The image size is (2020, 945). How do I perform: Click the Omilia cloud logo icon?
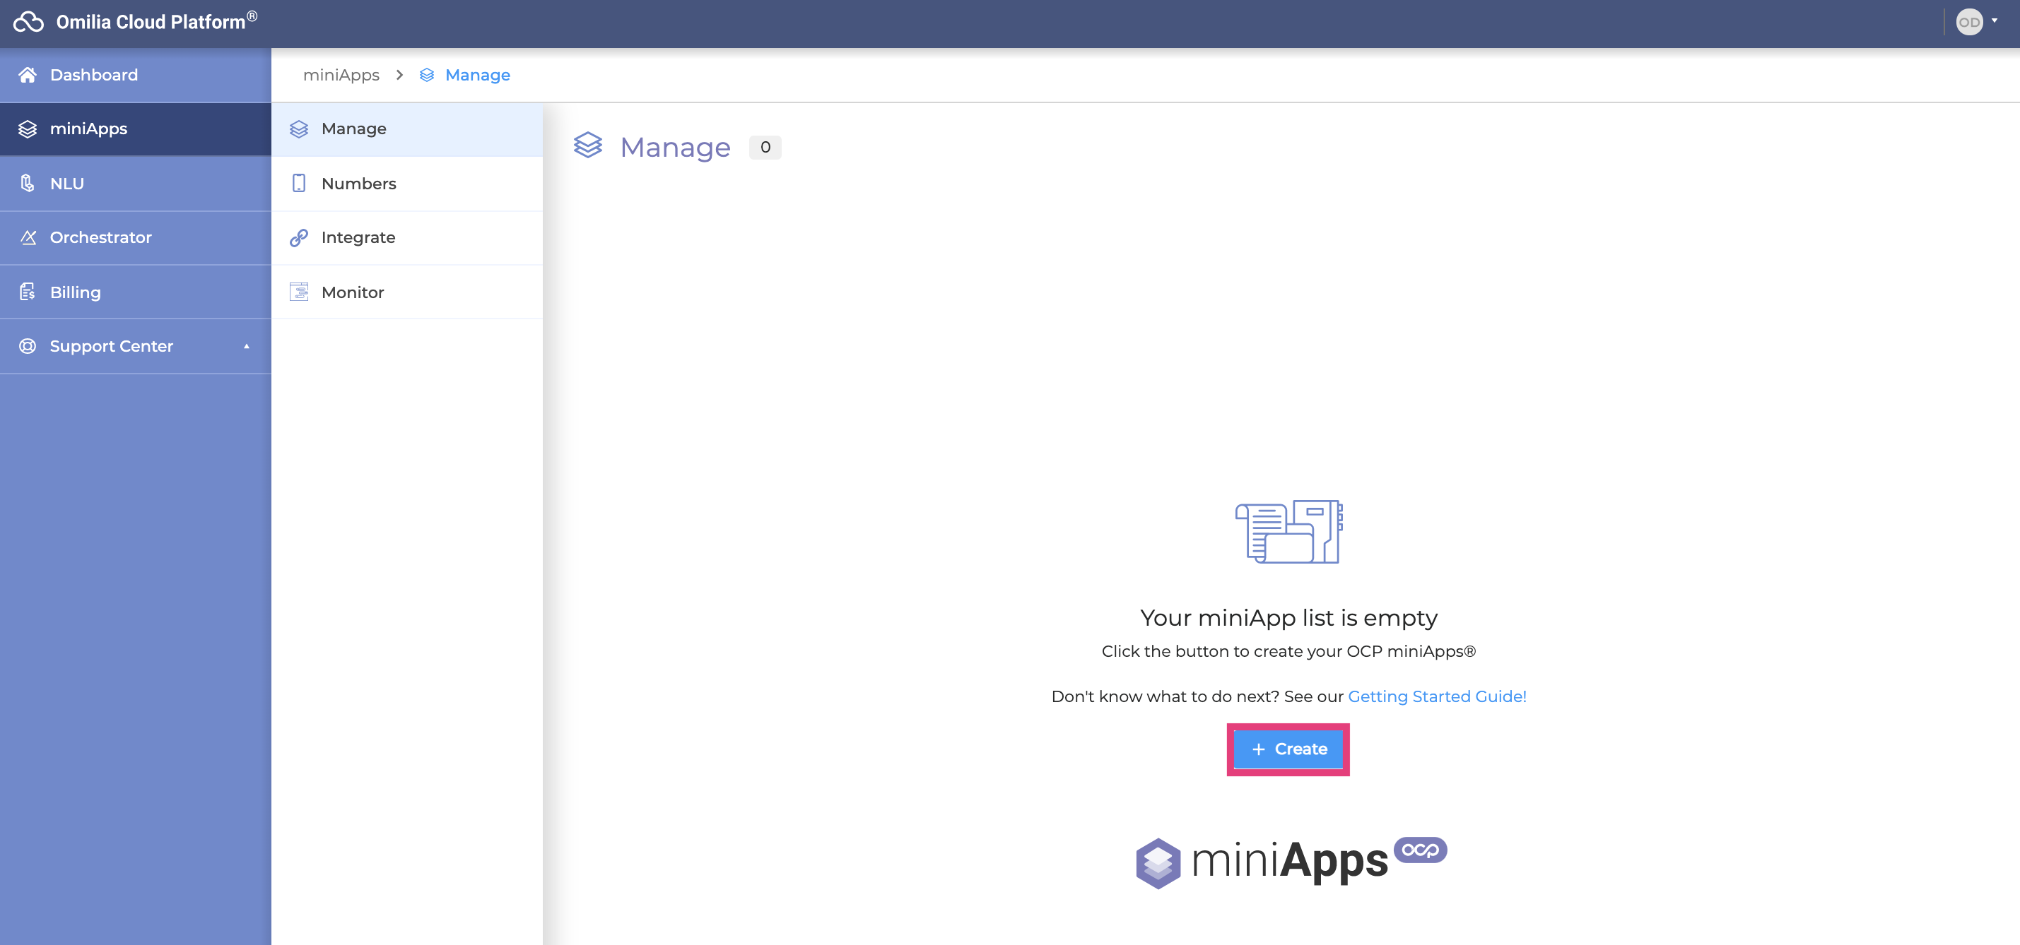[x=28, y=22]
